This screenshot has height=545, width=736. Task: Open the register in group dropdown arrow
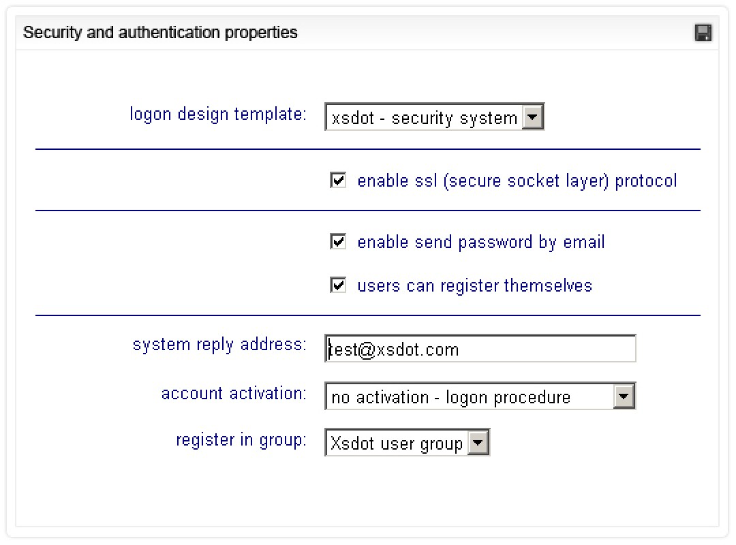pos(478,443)
